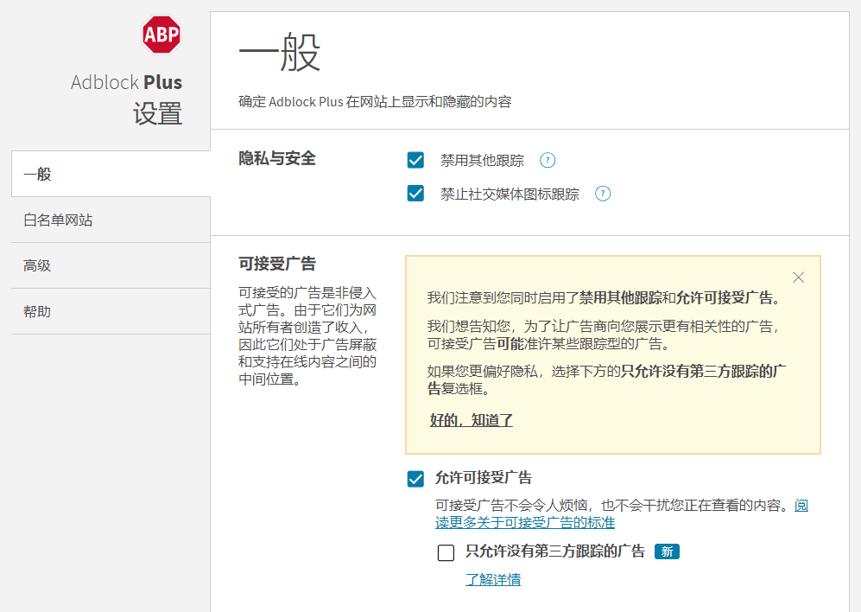This screenshot has height=612, width=861.
Task: Toggle 禁用其他跟踪 checkbox
Action: (415, 160)
